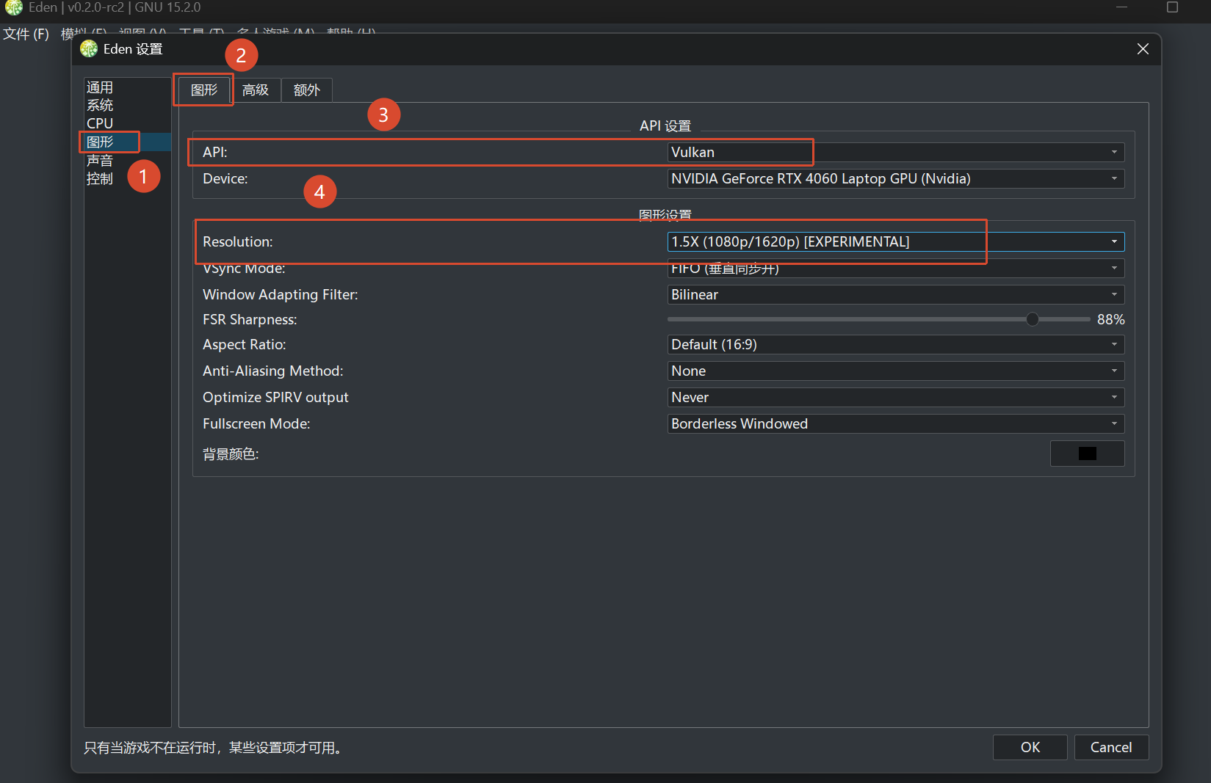Confirm settings with OK button
Viewport: 1211px width, 783px height.
pos(1030,747)
